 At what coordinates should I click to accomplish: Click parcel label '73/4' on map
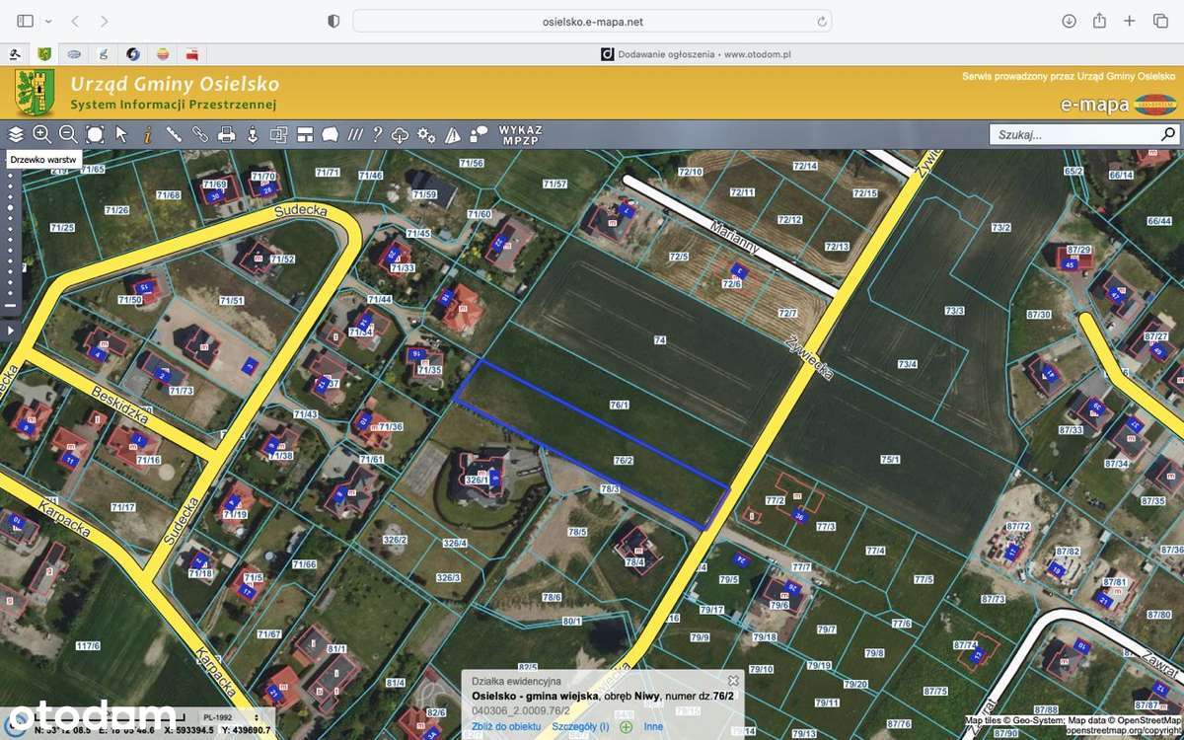coord(907,364)
